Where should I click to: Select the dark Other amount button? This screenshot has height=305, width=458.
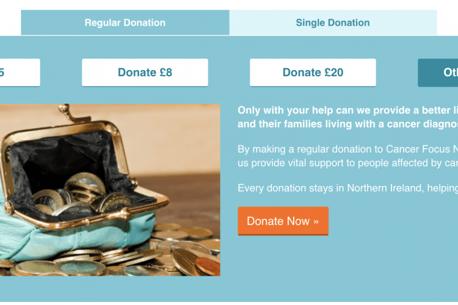[438, 73]
